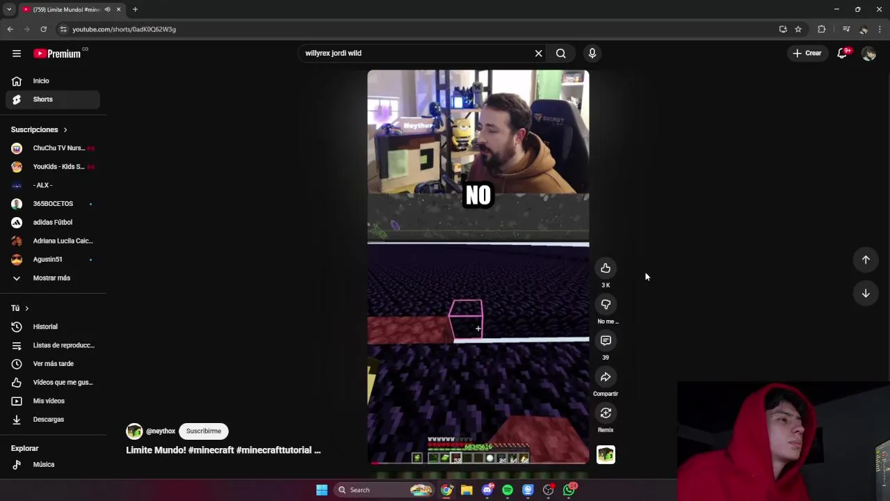Expand Mostrar más subscriptions
This screenshot has height=501, width=890.
pyautogui.click(x=53, y=278)
